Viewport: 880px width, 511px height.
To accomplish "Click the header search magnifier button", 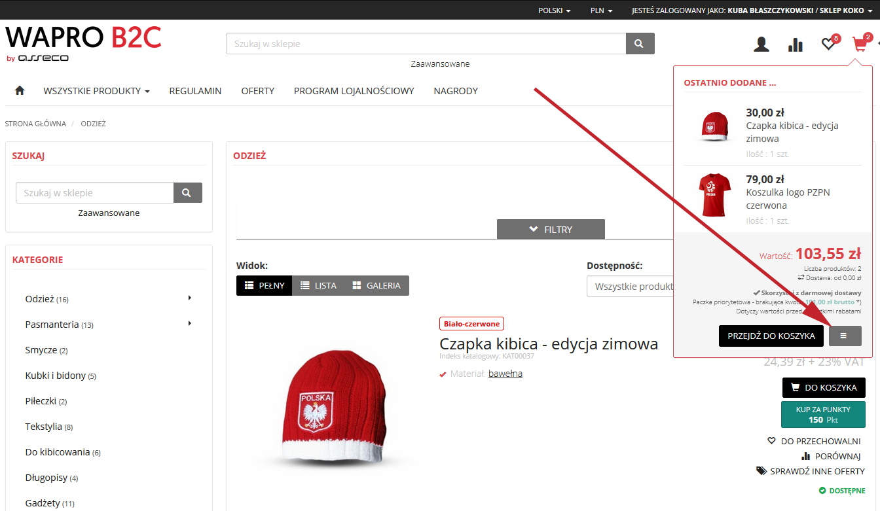I will pyautogui.click(x=640, y=44).
